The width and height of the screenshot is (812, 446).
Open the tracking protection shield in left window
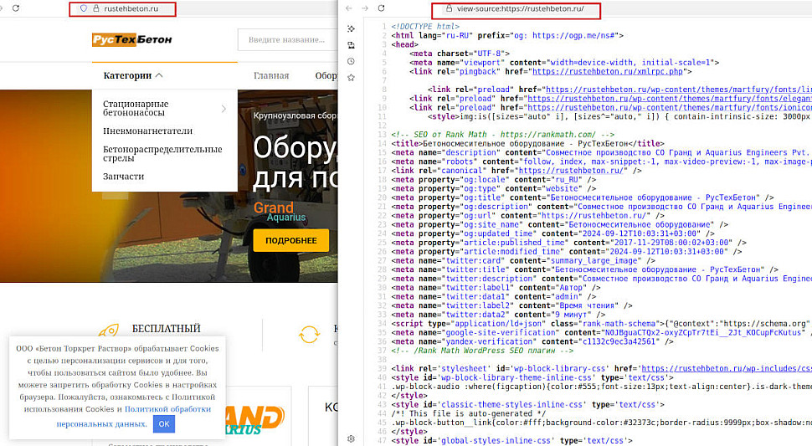click(84, 9)
